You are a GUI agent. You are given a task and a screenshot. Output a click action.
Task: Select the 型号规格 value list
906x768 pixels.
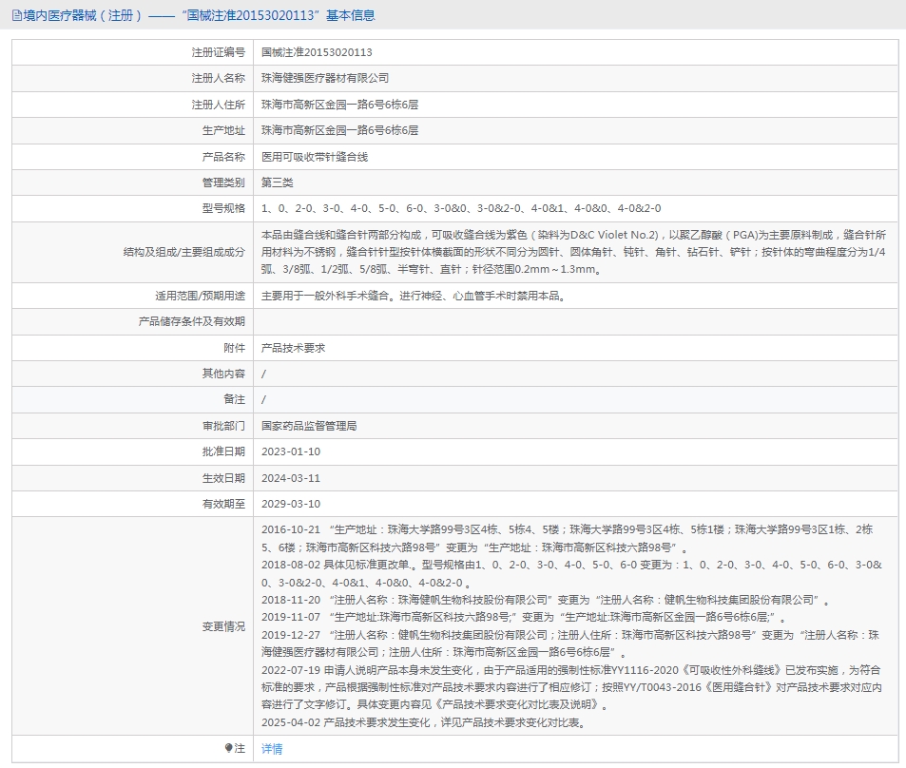(461, 208)
